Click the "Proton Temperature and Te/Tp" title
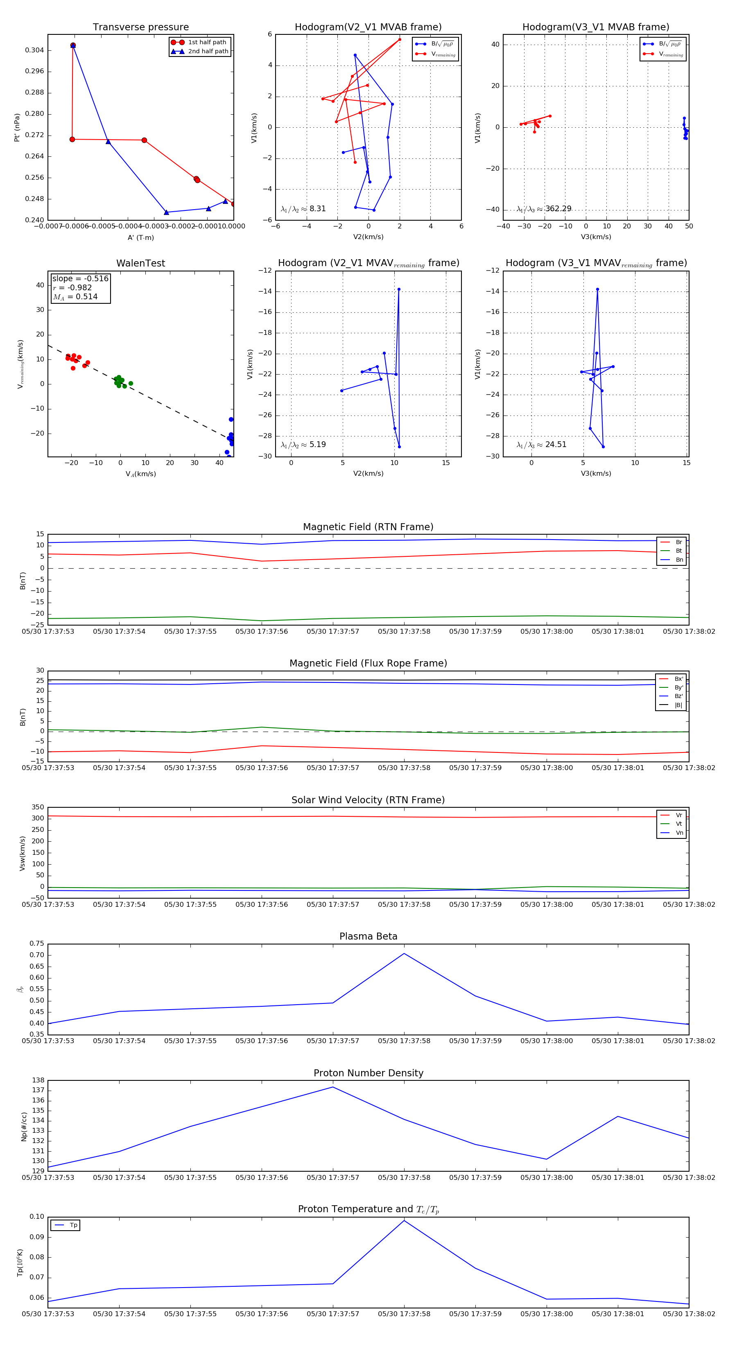 click(x=368, y=1209)
